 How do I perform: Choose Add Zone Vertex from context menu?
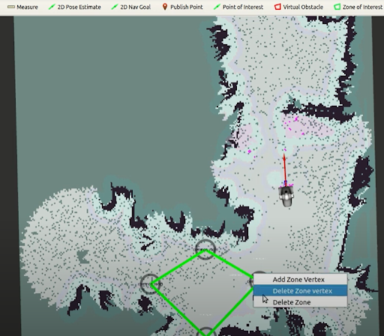[x=300, y=280]
